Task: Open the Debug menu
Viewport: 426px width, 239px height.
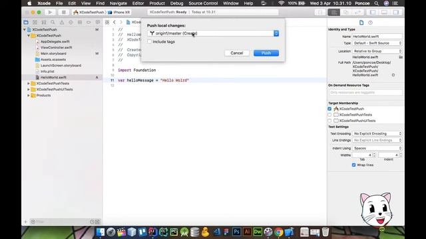Action: (x=176, y=3)
